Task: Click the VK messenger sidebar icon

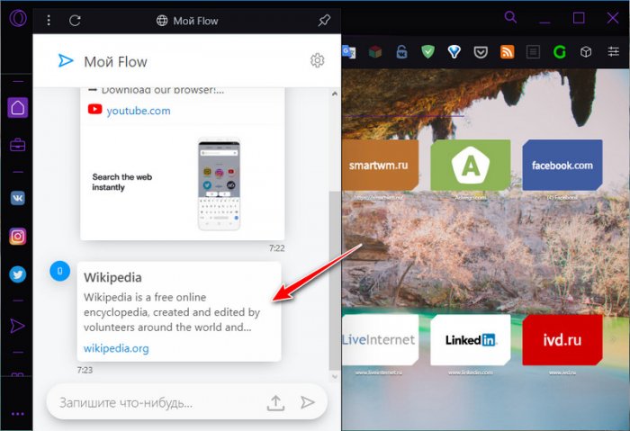Action: click(x=17, y=199)
